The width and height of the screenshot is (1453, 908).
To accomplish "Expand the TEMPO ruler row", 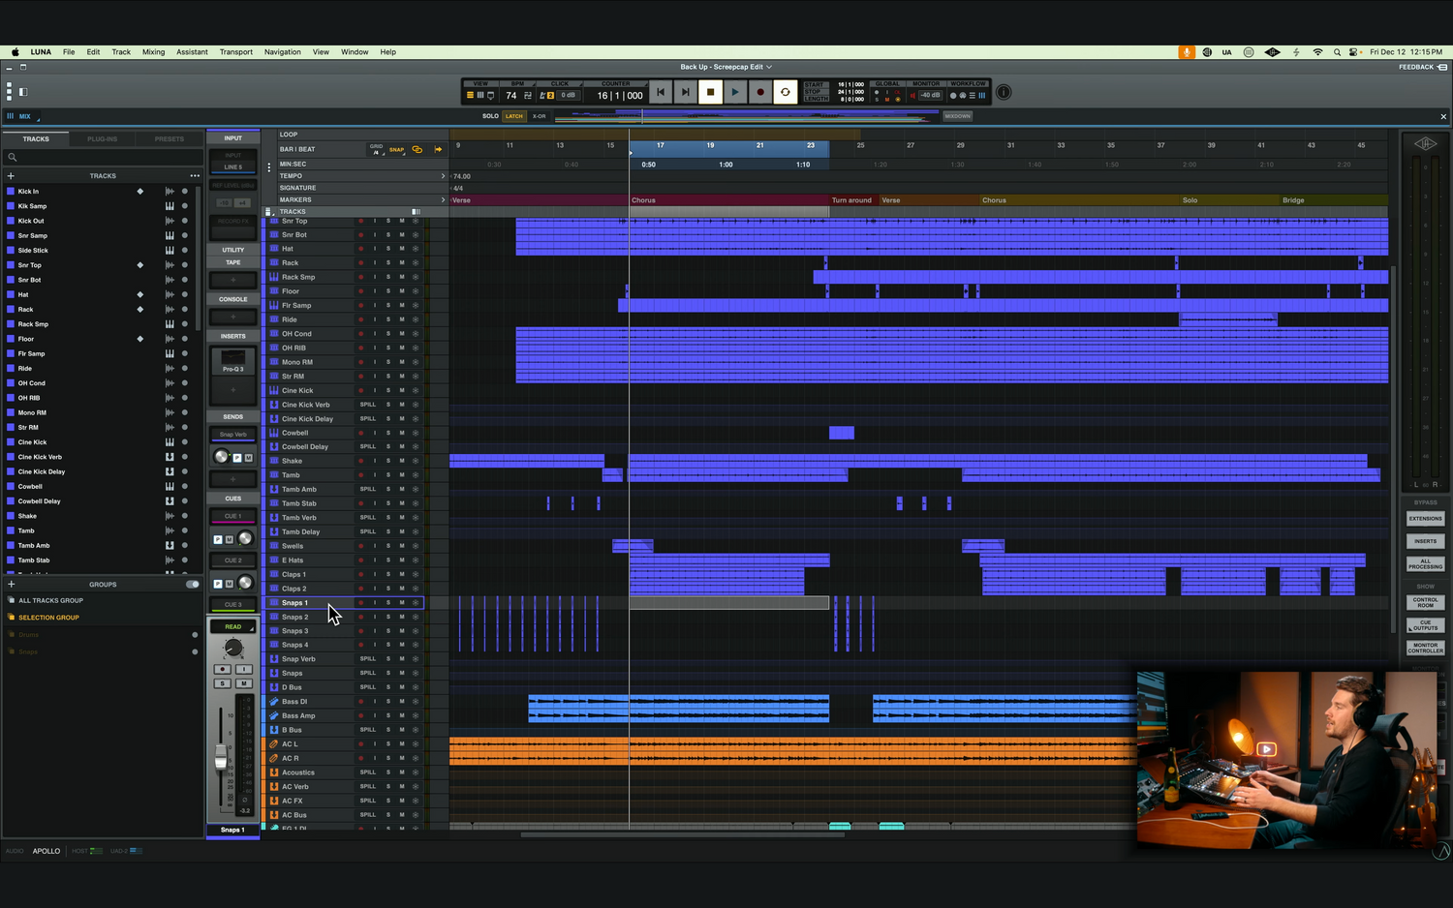I will (443, 176).
